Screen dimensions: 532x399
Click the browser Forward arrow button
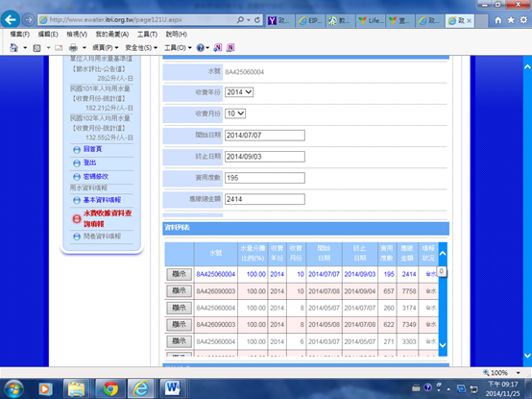click(29, 19)
